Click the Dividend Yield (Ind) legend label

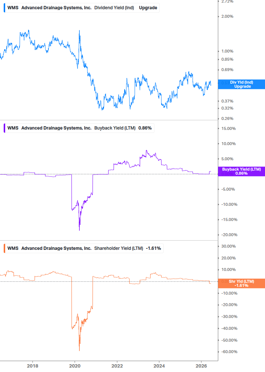tap(114, 8)
